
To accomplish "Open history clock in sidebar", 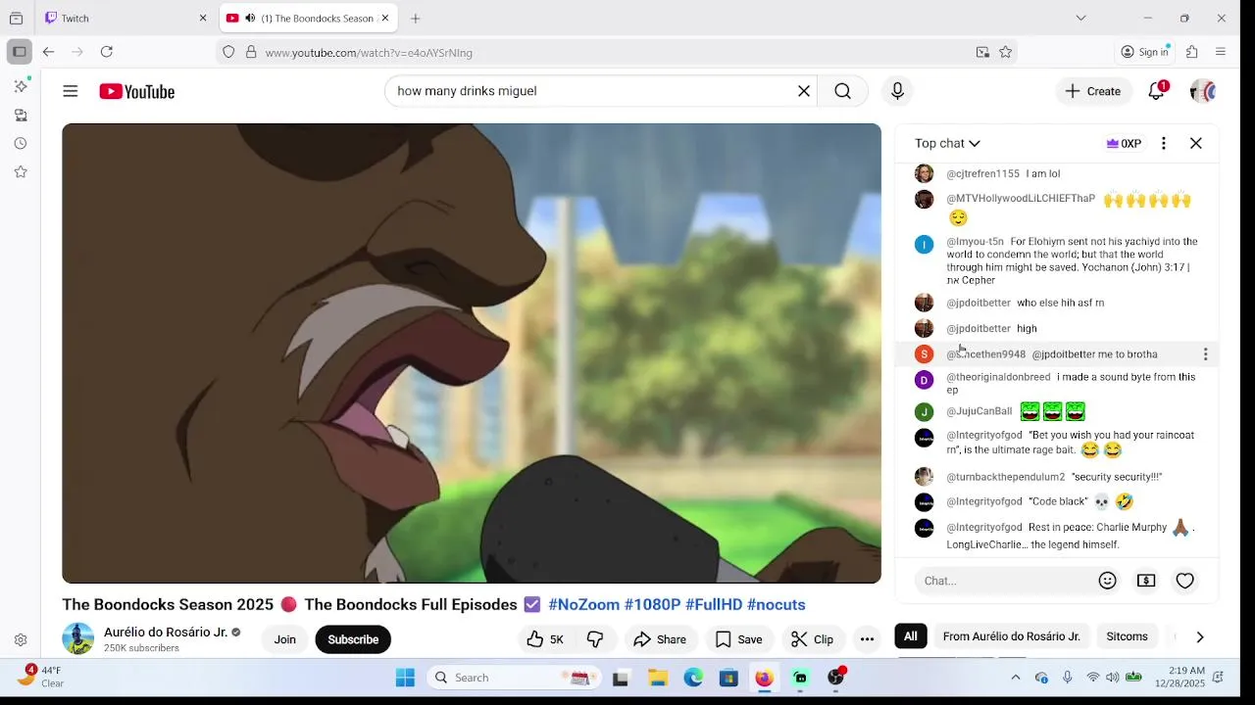I will tap(21, 144).
